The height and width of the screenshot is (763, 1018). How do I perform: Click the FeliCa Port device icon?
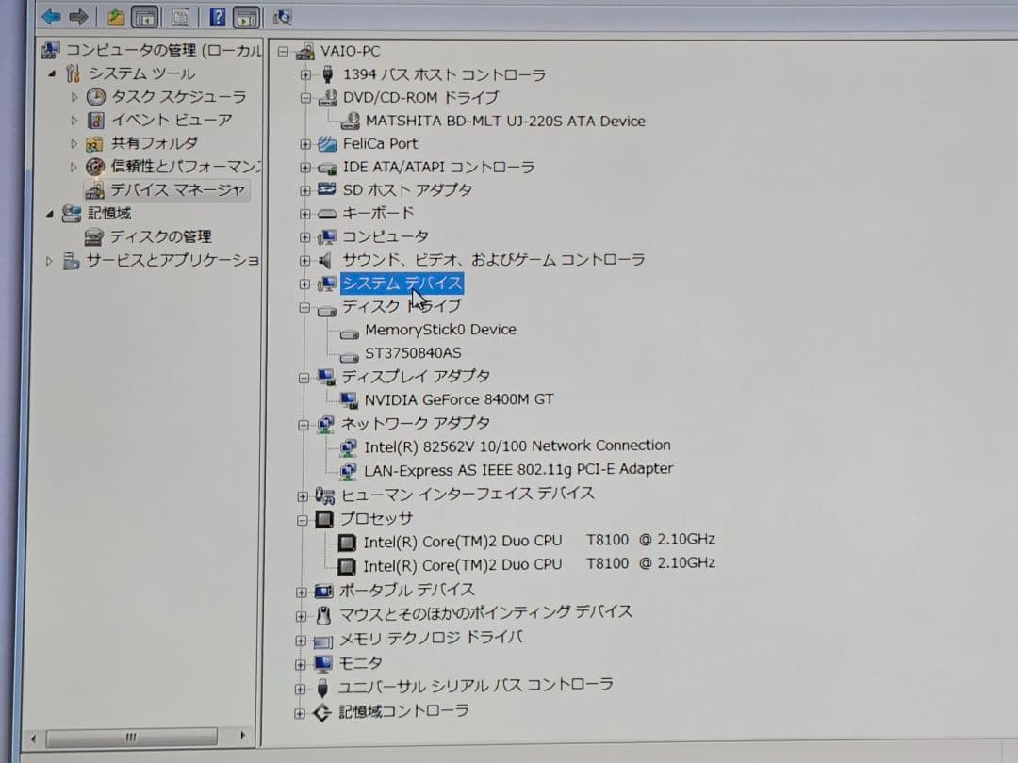(x=327, y=143)
